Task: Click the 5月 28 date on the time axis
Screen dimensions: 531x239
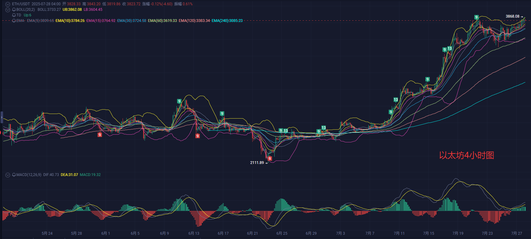Action: click(76, 233)
